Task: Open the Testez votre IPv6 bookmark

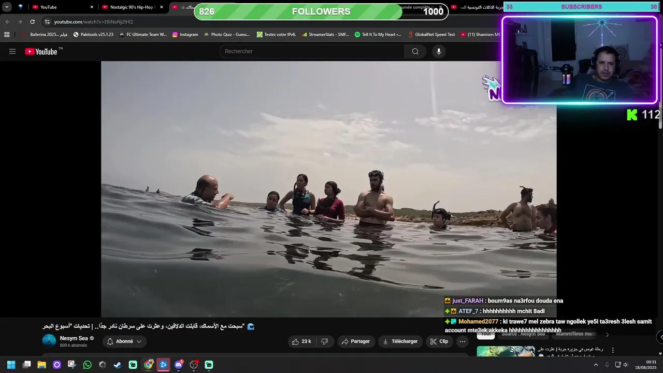Action: [277, 35]
